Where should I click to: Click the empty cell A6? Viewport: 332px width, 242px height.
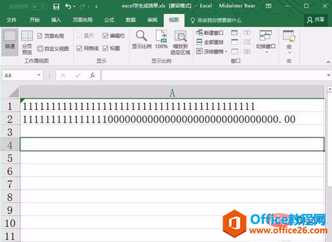point(172,171)
